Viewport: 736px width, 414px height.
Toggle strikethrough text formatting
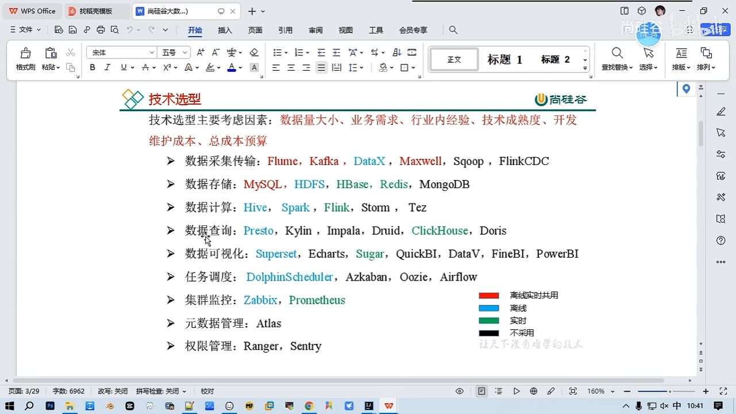(145, 68)
